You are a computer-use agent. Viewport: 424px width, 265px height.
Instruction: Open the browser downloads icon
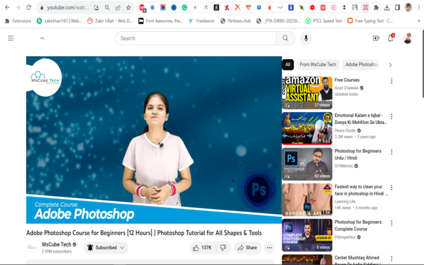(x=387, y=7)
